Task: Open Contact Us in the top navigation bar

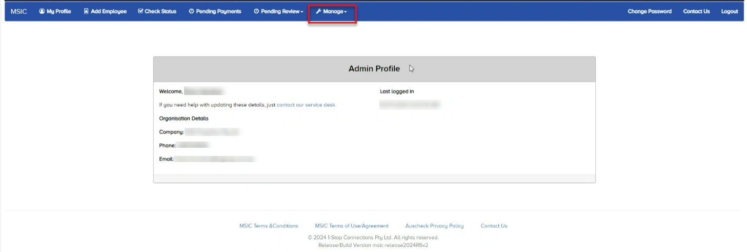Action: point(696,11)
